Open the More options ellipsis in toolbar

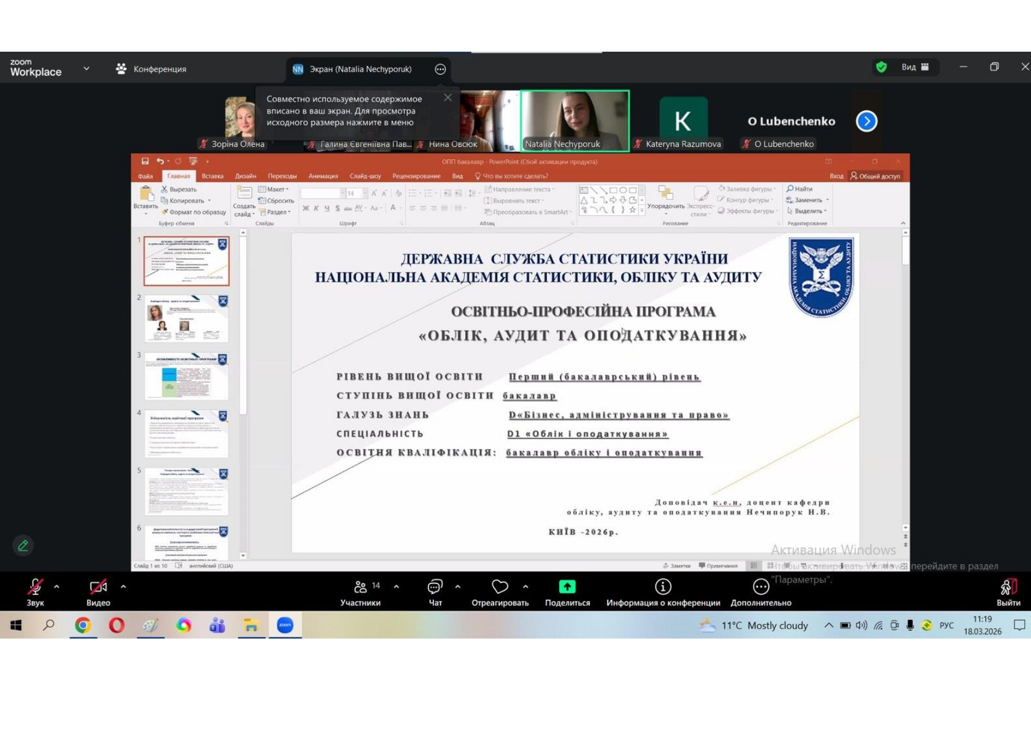[x=760, y=592]
